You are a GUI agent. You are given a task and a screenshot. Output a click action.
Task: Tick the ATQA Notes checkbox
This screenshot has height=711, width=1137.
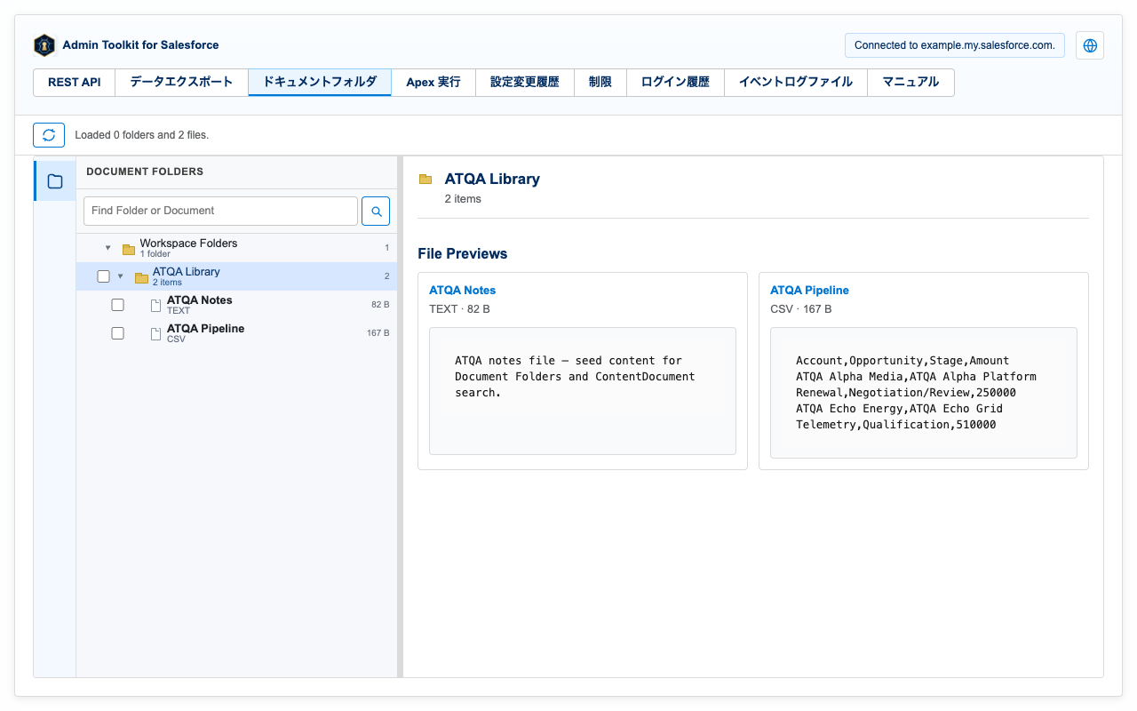pyautogui.click(x=117, y=305)
